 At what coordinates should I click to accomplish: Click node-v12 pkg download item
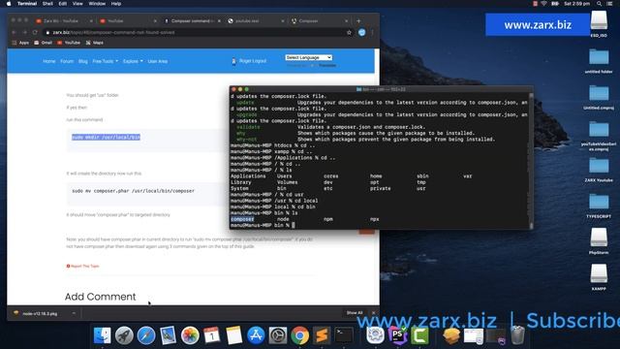click(x=40, y=313)
